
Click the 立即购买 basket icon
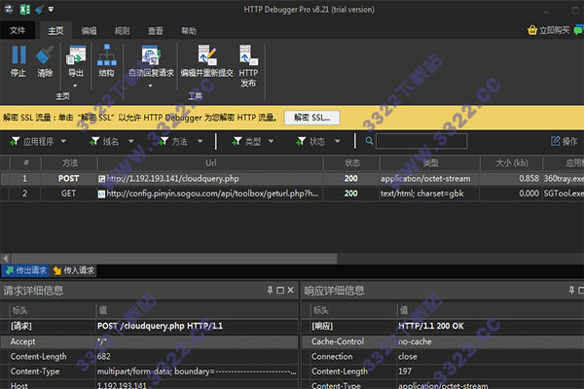pyautogui.click(x=532, y=30)
